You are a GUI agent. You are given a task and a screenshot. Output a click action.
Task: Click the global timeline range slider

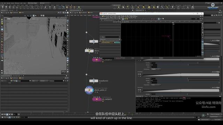click(x=111, y=117)
